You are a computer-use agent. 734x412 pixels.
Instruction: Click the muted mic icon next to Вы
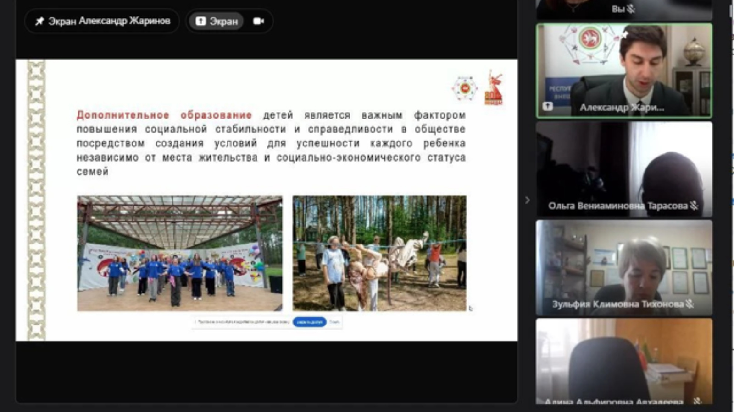click(x=631, y=9)
